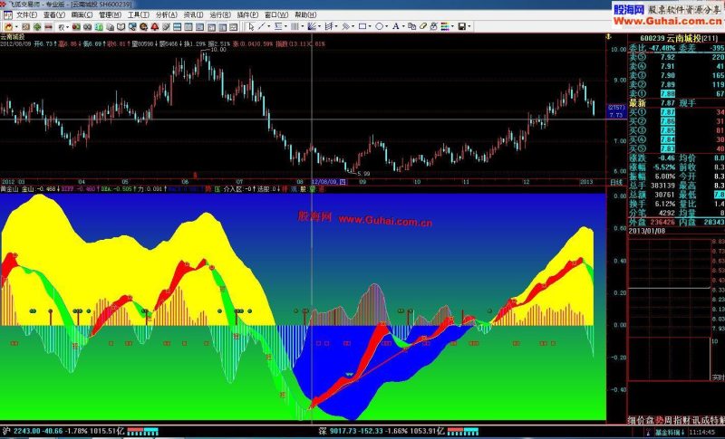This screenshot has height=439, width=725.
Task: Open the 插件(P) menu
Action: [x=247, y=15]
